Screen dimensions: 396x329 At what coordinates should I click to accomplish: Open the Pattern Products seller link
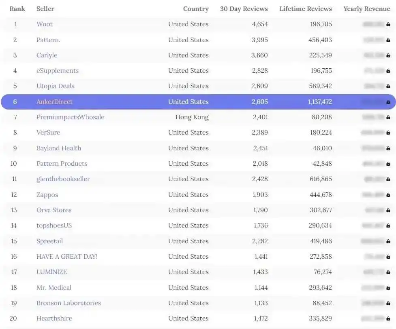click(62, 164)
